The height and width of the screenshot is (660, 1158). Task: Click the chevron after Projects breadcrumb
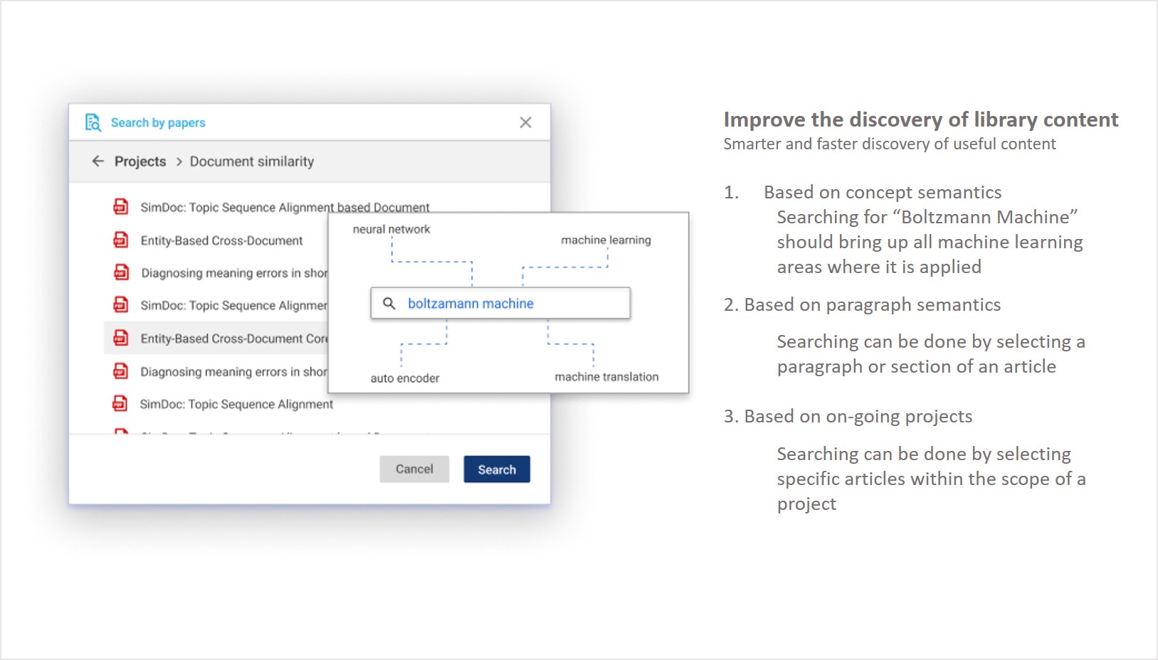[x=179, y=162]
